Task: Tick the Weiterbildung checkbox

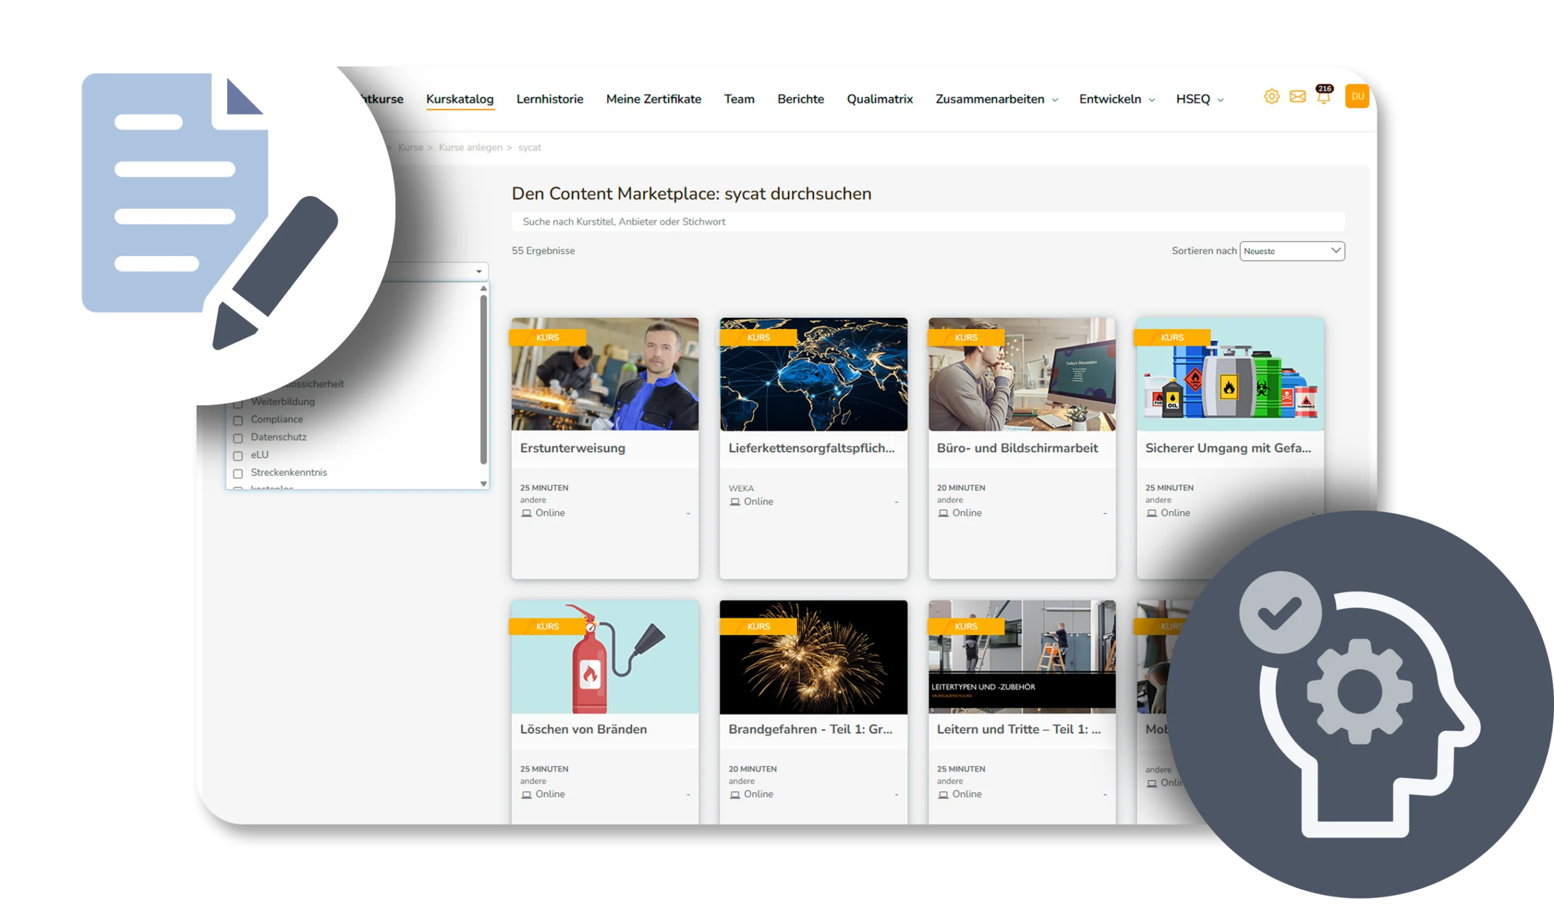Action: (238, 404)
